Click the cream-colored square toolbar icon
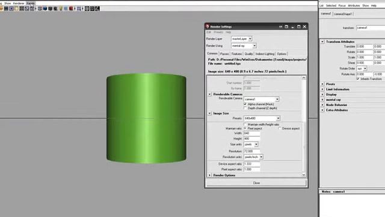385x217 pixels. coord(16,8)
